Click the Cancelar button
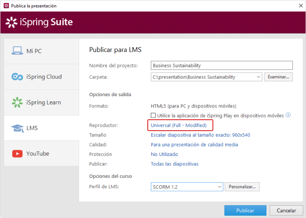The image size is (306, 218). (286, 211)
